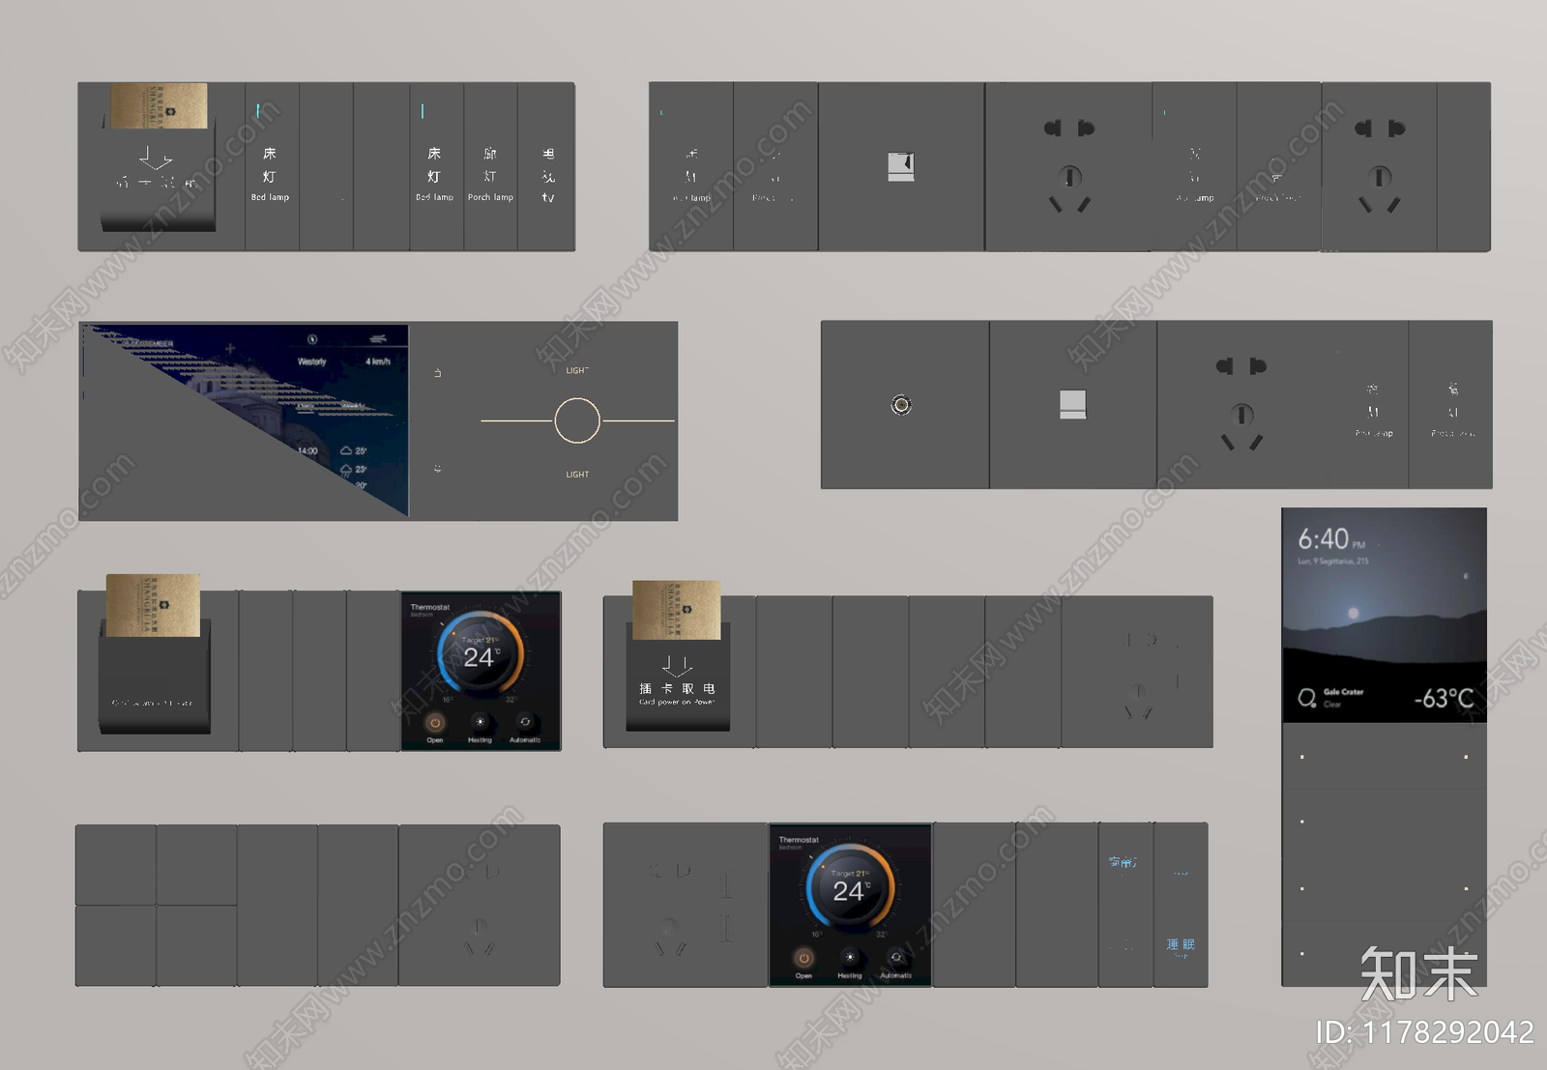Screen dimensions: 1547x1070
Task: Tap the compass icon on the weather display
Action: point(312,339)
